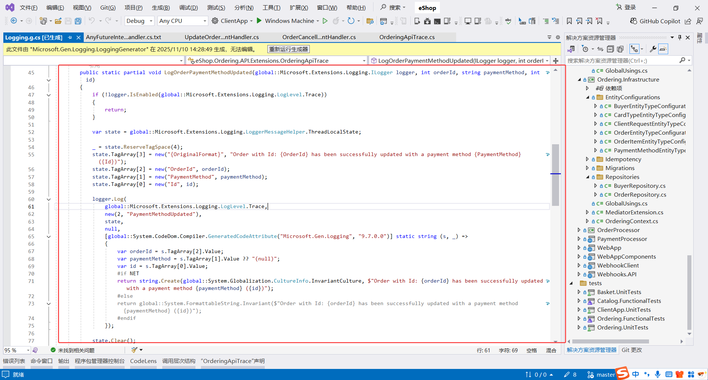The width and height of the screenshot is (708, 380).
Task: Toggle auto-hide pin of Solution Explorer
Action: [x=680, y=37]
